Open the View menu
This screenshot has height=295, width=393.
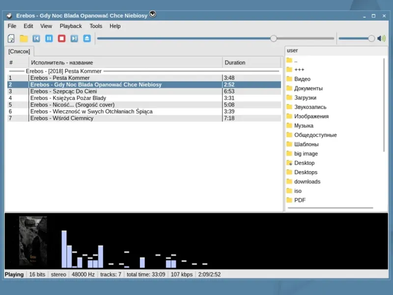point(46,26)
